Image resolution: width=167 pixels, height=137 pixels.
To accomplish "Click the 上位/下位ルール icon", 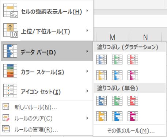I will point(11,30).
